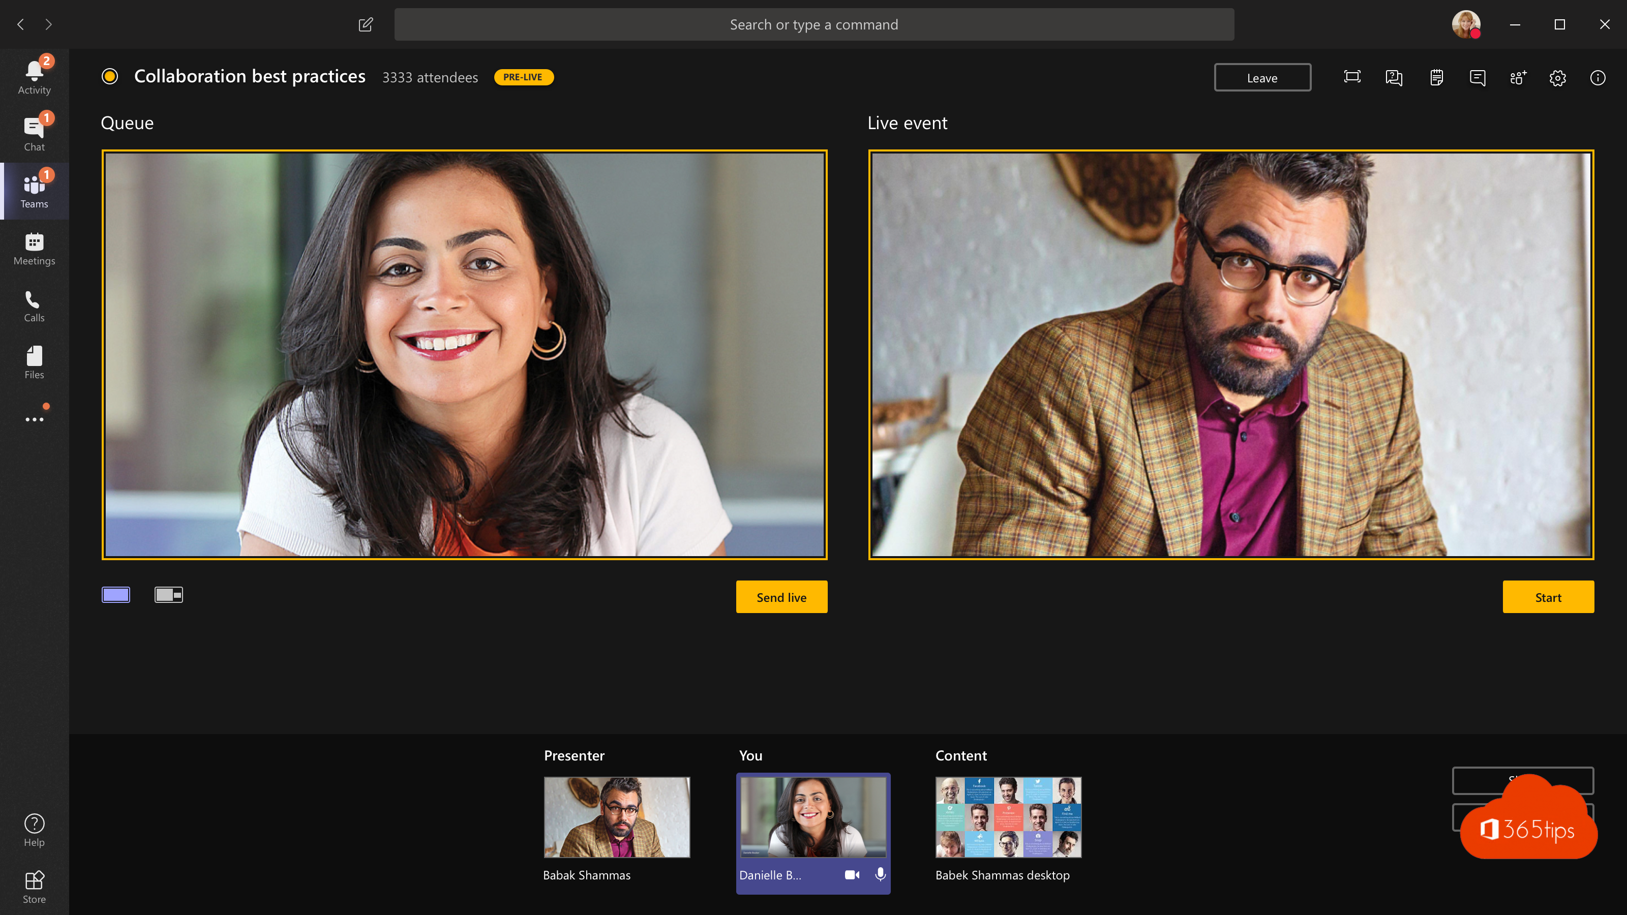
Task: Select the layout toggle button left
Action: tap(116, 594)
